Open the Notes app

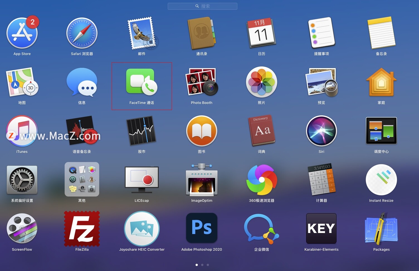tap(381, 33)
